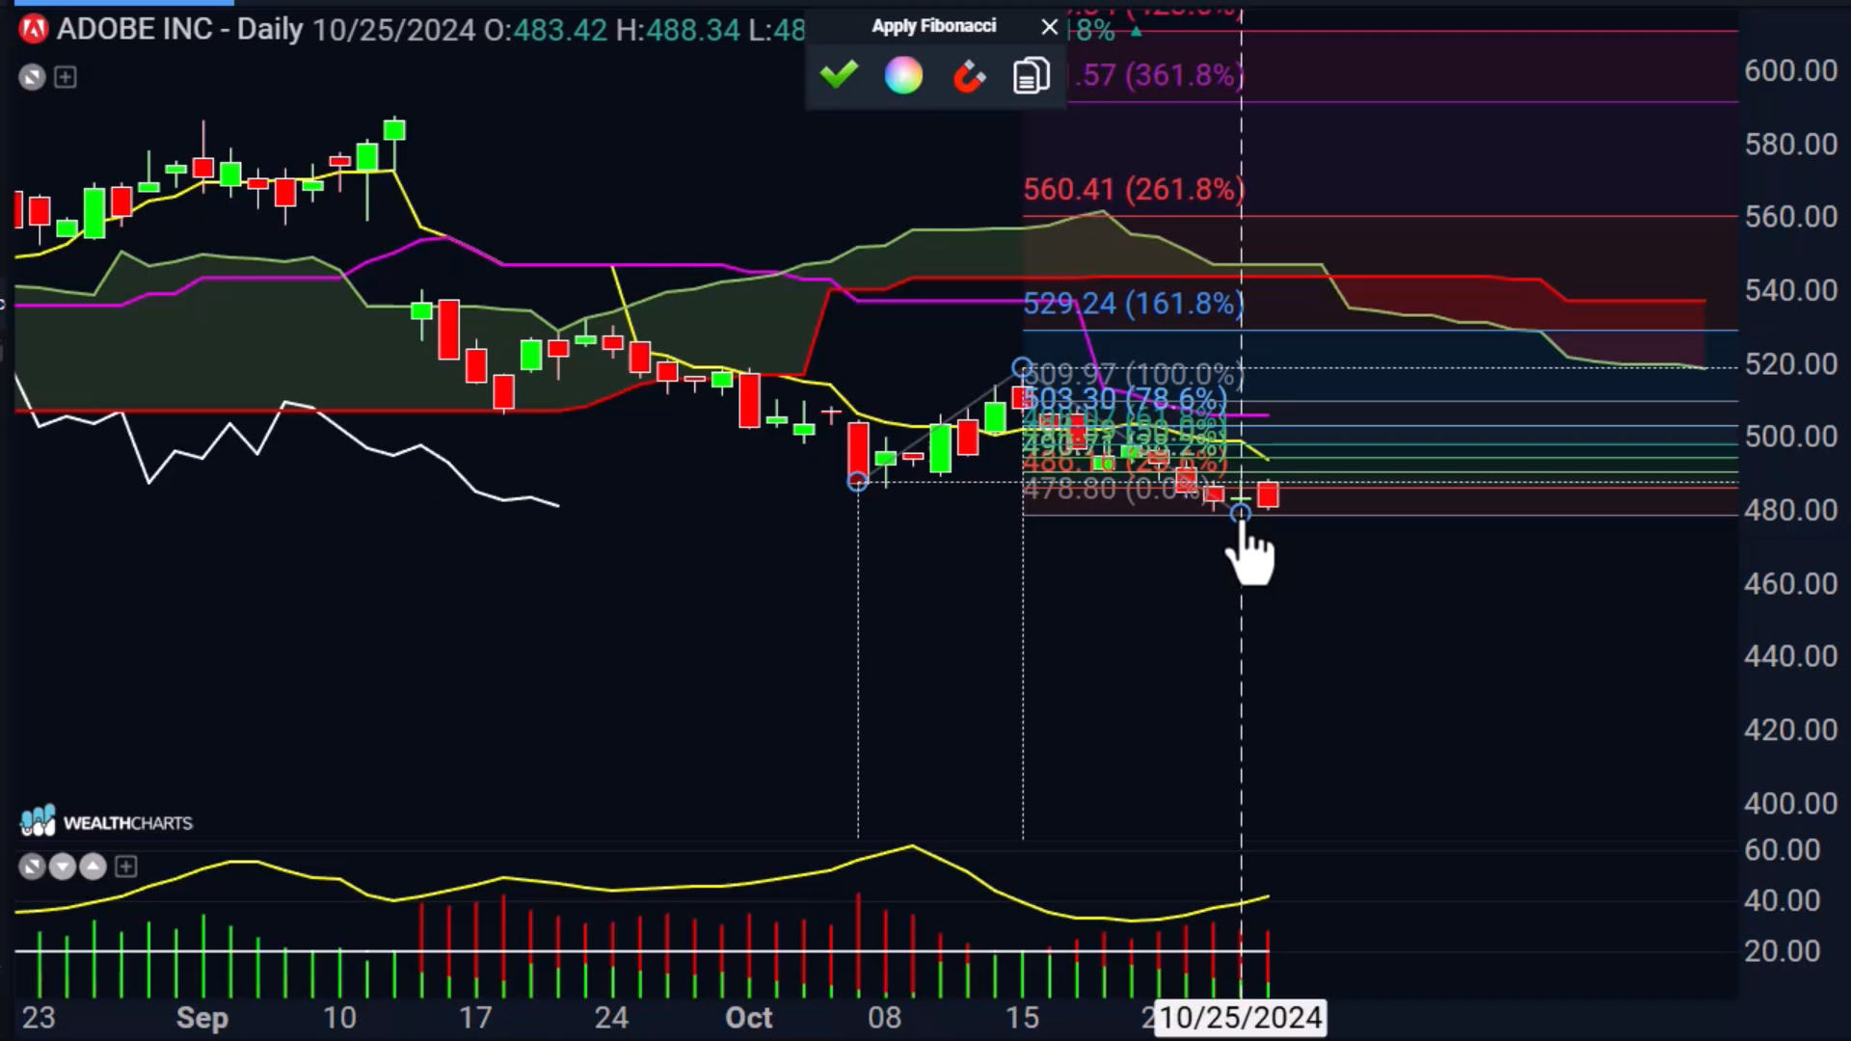
Task: Click the Adobe logo next to ticker name
Action: pyautogui.click(x=34, y=30)
